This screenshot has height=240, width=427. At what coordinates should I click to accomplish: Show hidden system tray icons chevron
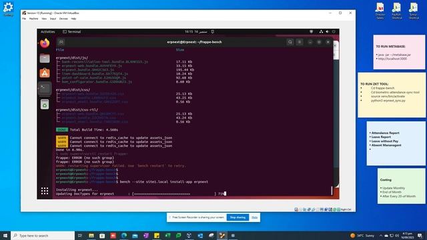click(381, 235)
